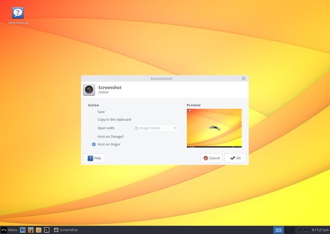
Task: Select the Open with radio button
Action: (94, 128)
